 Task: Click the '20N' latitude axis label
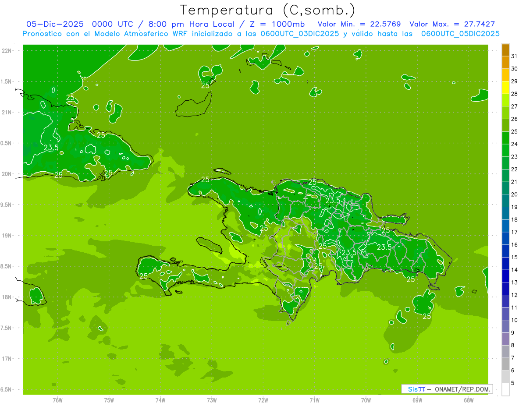coord(7,174)
